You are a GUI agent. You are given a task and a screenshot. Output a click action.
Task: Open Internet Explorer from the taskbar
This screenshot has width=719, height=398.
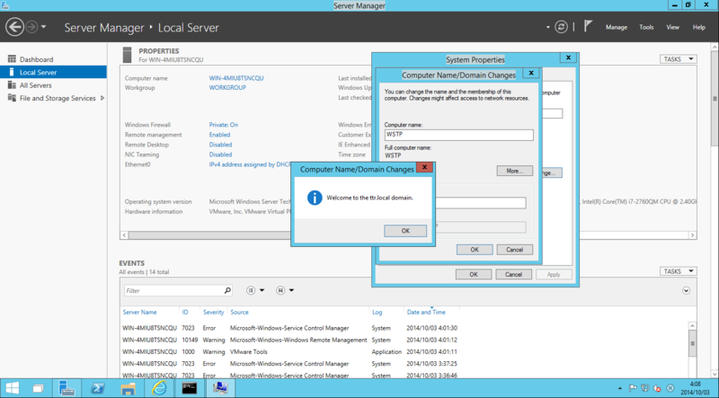click(159, 388)
